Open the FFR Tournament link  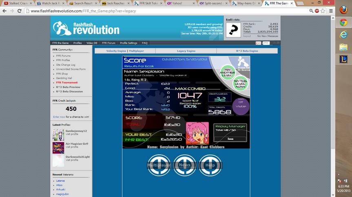[66, 82]
